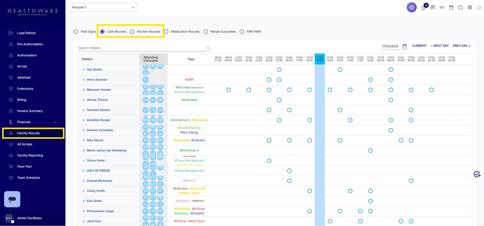The height and width of the screenshot is (226, 484).
Task: Click the CURRENT date button
Action: pyautogui.click(x=419, y=46)
